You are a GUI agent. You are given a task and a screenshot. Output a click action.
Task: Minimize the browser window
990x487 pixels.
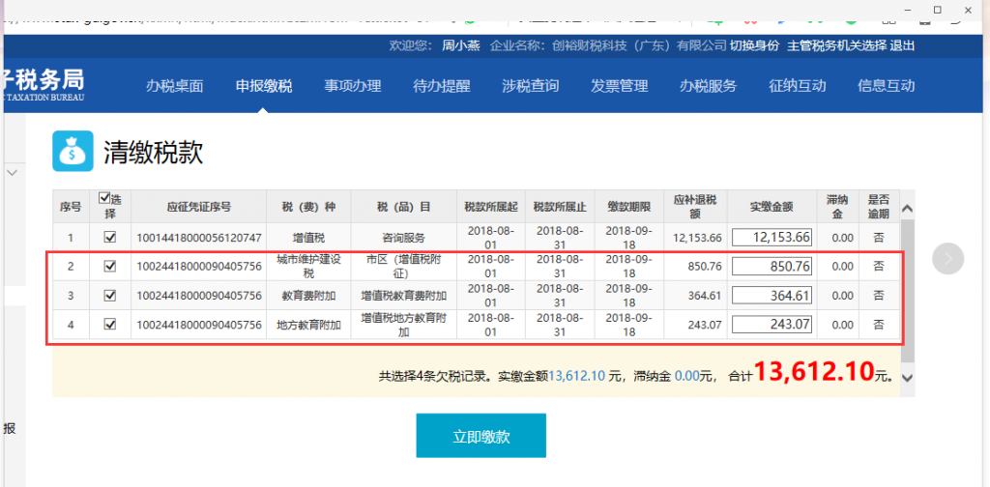[x=907, y=9]
